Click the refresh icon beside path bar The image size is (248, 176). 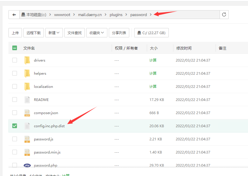point(224,15)
